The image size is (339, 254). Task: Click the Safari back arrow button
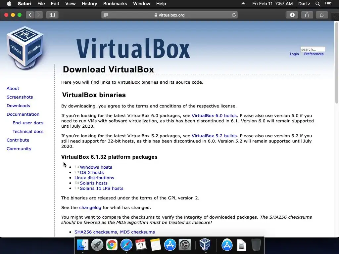(30, 15)
